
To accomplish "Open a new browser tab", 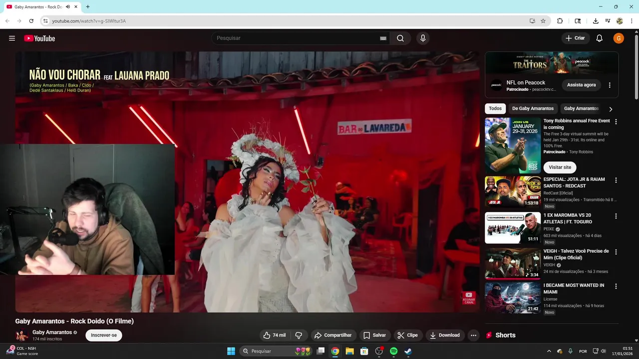I will click(x=88, y=7).
